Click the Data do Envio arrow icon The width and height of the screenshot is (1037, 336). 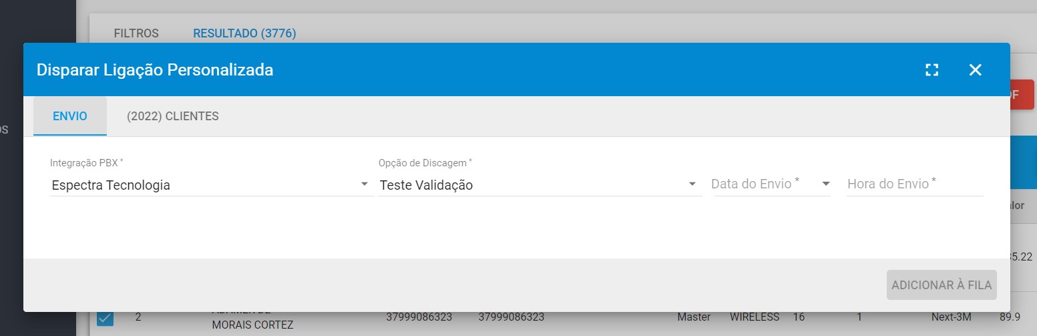click(x=826, y=184)
